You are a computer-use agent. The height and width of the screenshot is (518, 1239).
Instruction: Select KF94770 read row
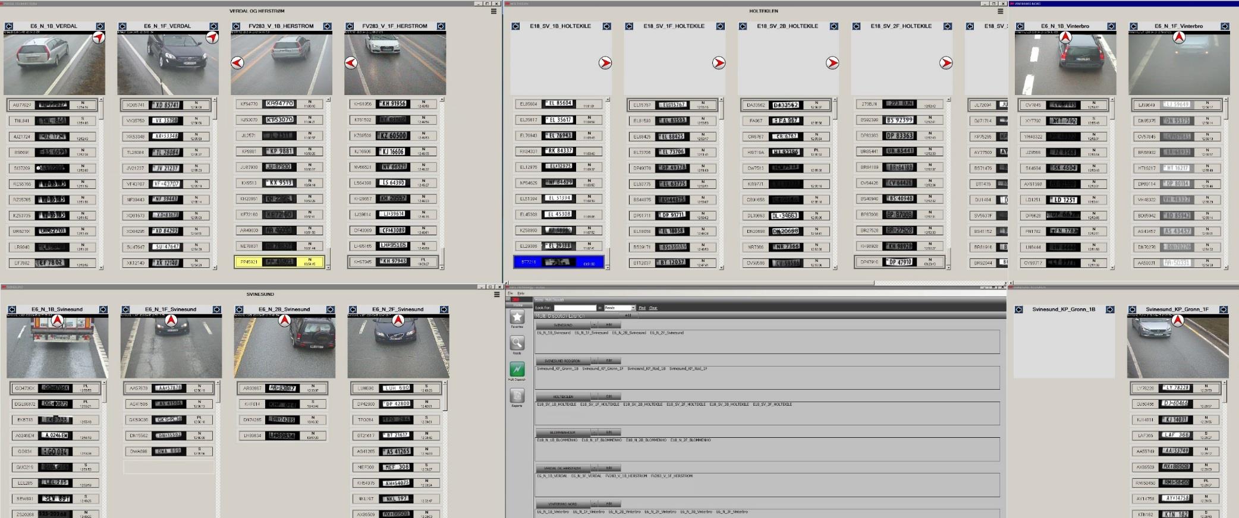click(279, 103)
